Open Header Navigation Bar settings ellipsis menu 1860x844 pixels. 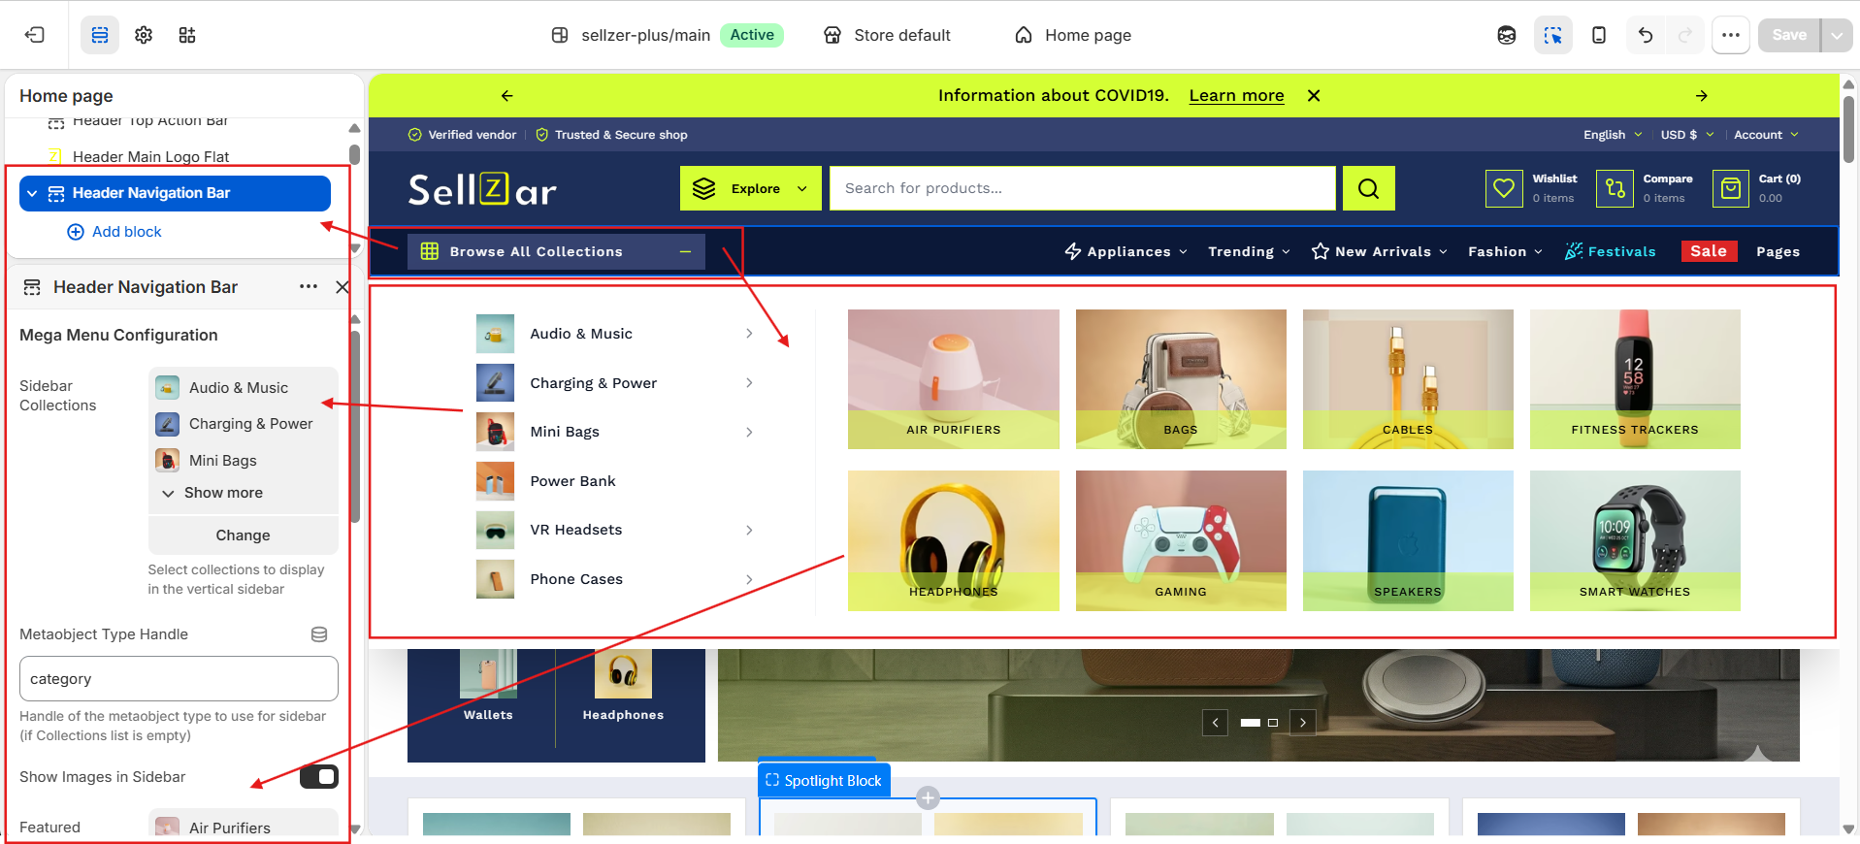(309, 286)
